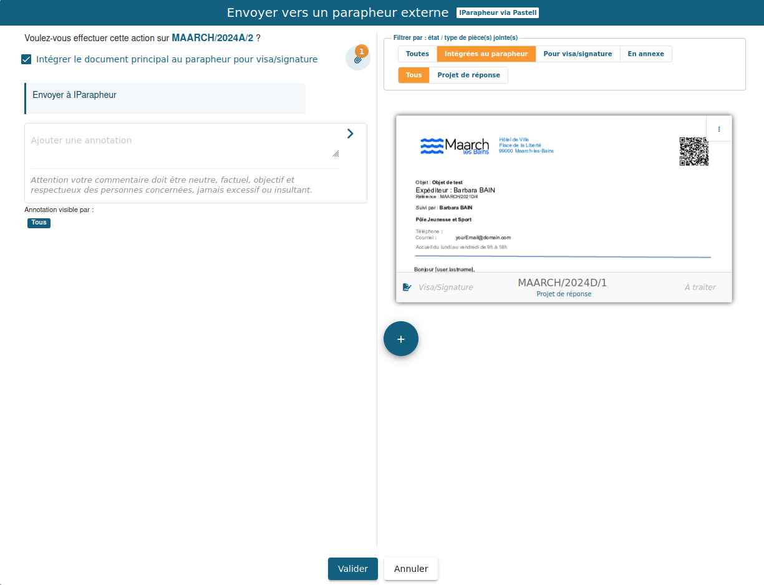Click the paperclip attachments icon
Screen dimensions: 764x585
(x=357, y=60)
